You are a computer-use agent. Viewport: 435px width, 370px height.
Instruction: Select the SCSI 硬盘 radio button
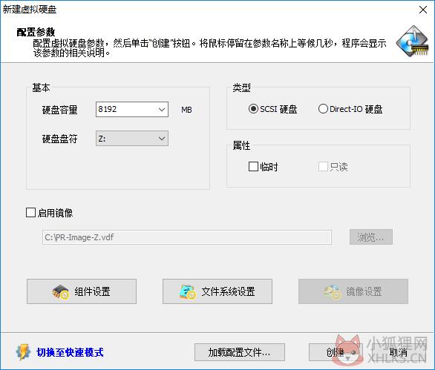(253, 109)
